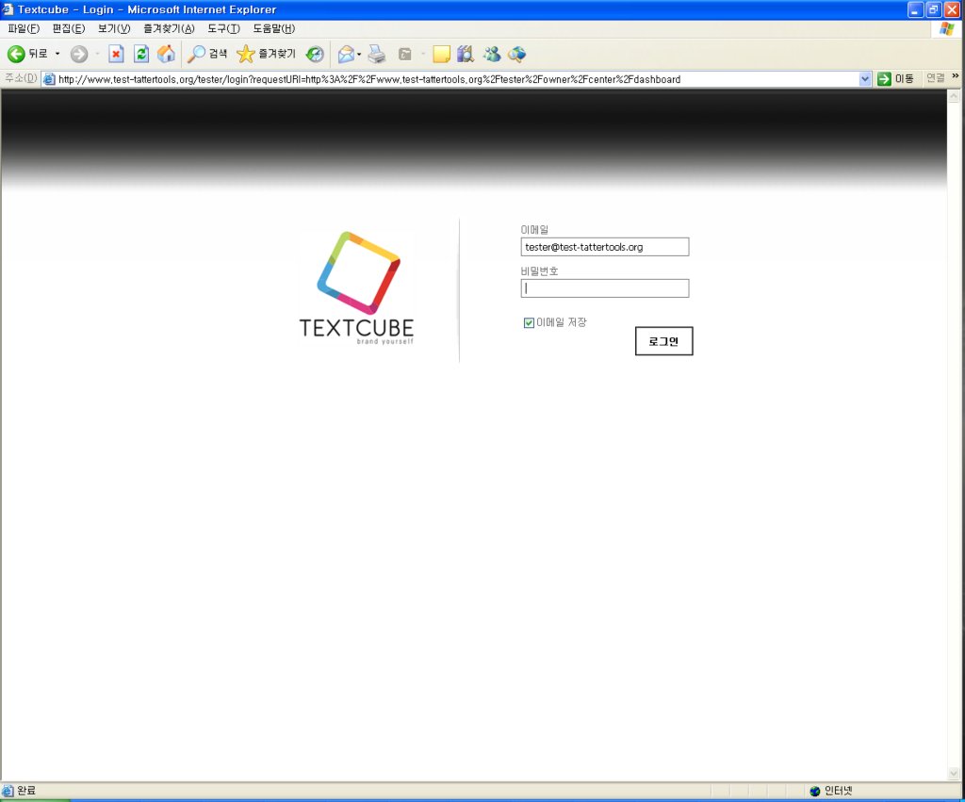Open the 도구(T) menu
The height and width of the screenshot is (802, 965).
223,28
